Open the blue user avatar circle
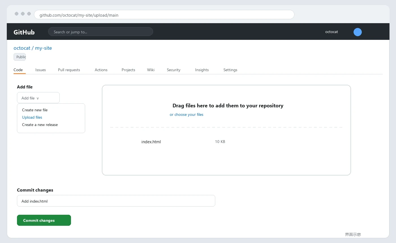Viewport: 396px width, 243px height. (358, 32)
